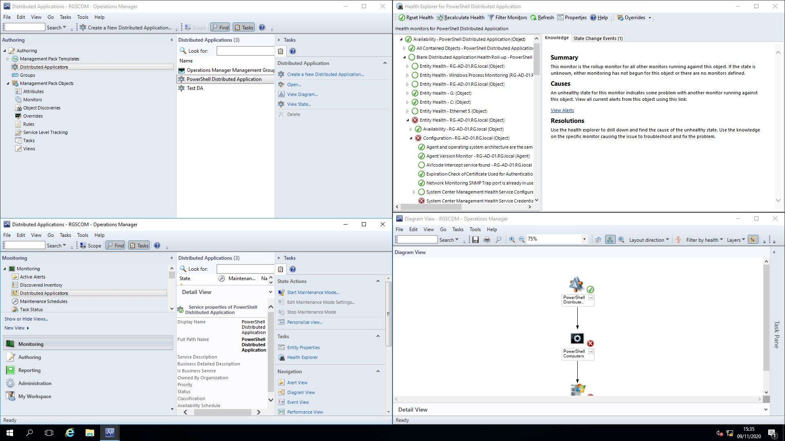Click clipboard icon in Authoring window Tasks pane

click(x=280, y=51)
